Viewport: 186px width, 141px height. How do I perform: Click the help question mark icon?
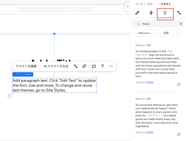click(x=102, y=66)
